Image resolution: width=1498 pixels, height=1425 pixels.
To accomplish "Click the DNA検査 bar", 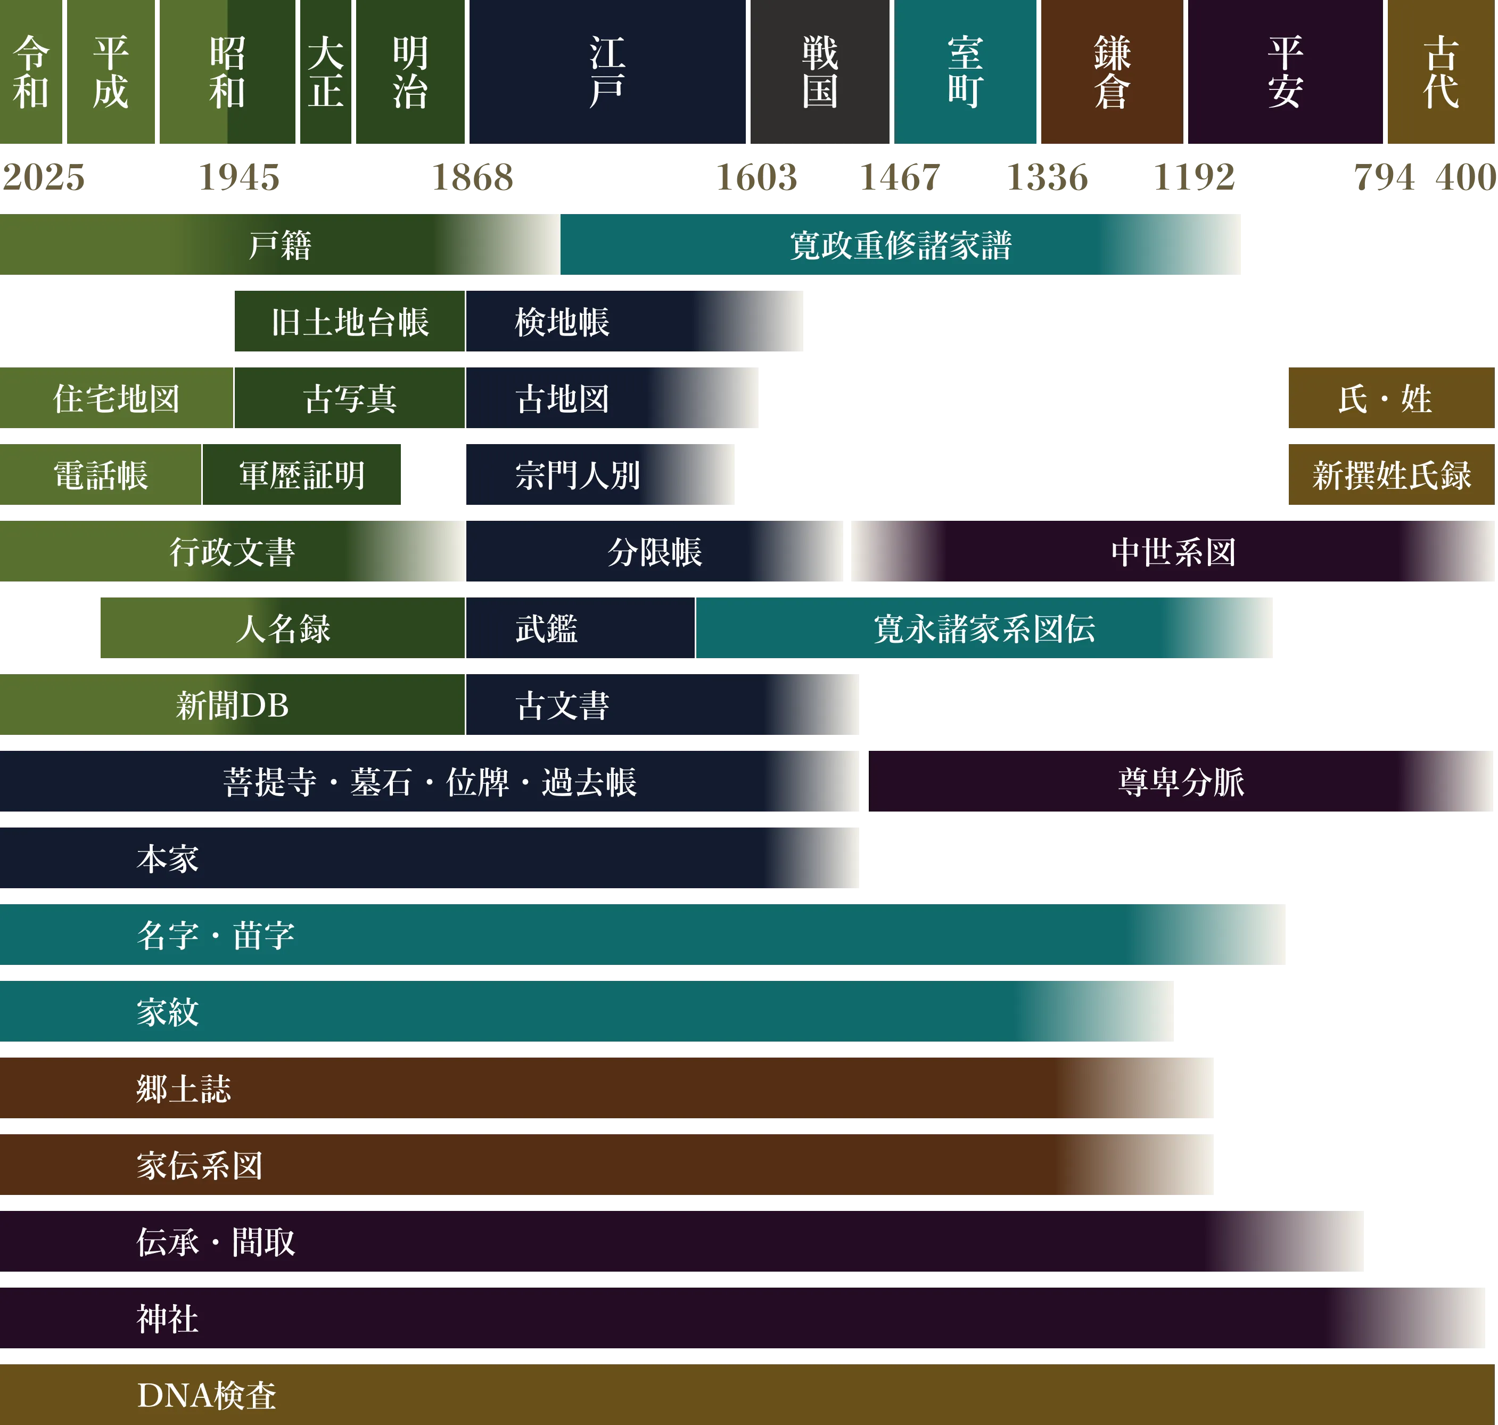I will [x=747, y=1395].
